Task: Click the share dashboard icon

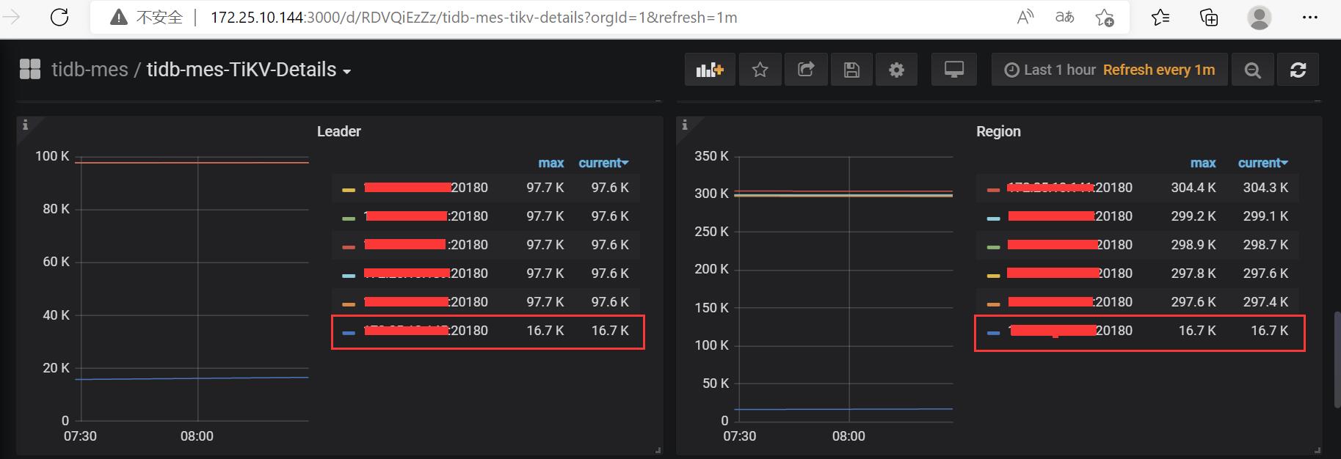Action: (806, 70)
